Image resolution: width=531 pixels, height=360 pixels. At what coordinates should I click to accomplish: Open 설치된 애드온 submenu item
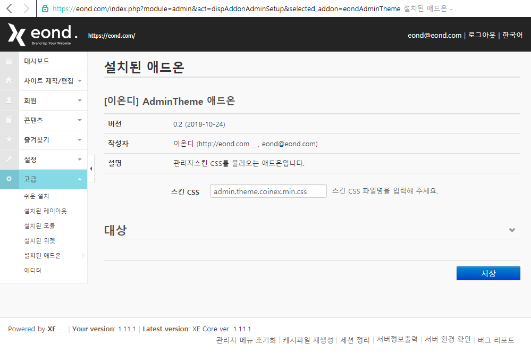[x=43, y=256]
